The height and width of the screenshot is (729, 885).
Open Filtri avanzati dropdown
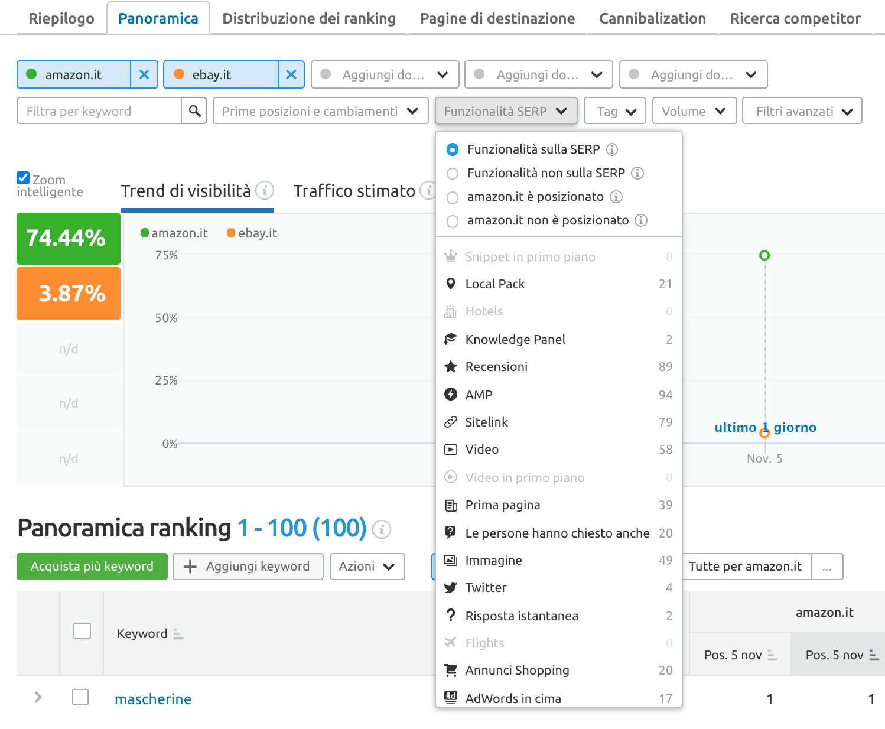click(x=802, y=111)
